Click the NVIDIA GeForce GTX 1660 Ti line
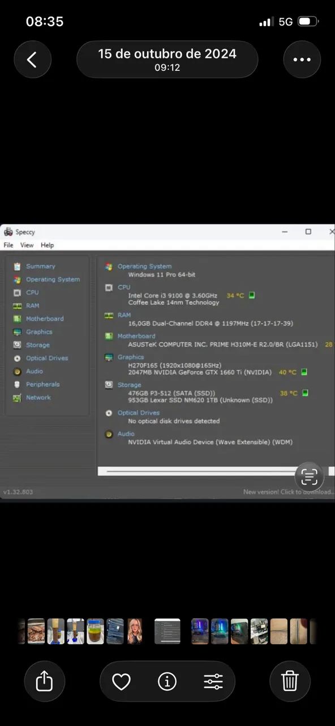The height and width of the screenshot is (726, 335). (x=200, y=372)
